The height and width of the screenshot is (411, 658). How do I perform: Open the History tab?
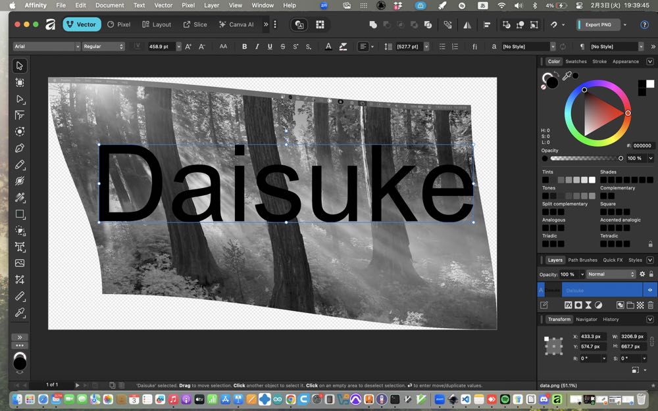(611, 319)
